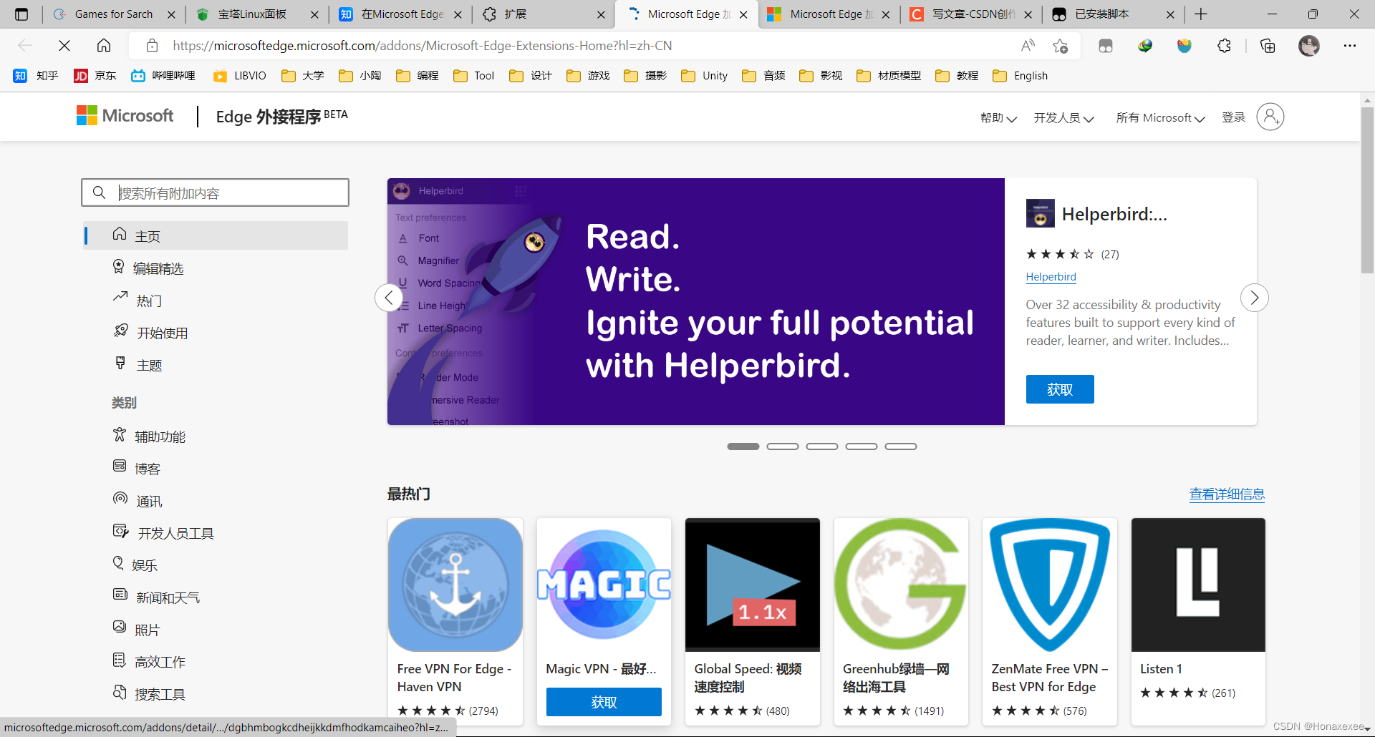Click the Microsoft logo
1375x737 pixels.
(x=125, y=116)
